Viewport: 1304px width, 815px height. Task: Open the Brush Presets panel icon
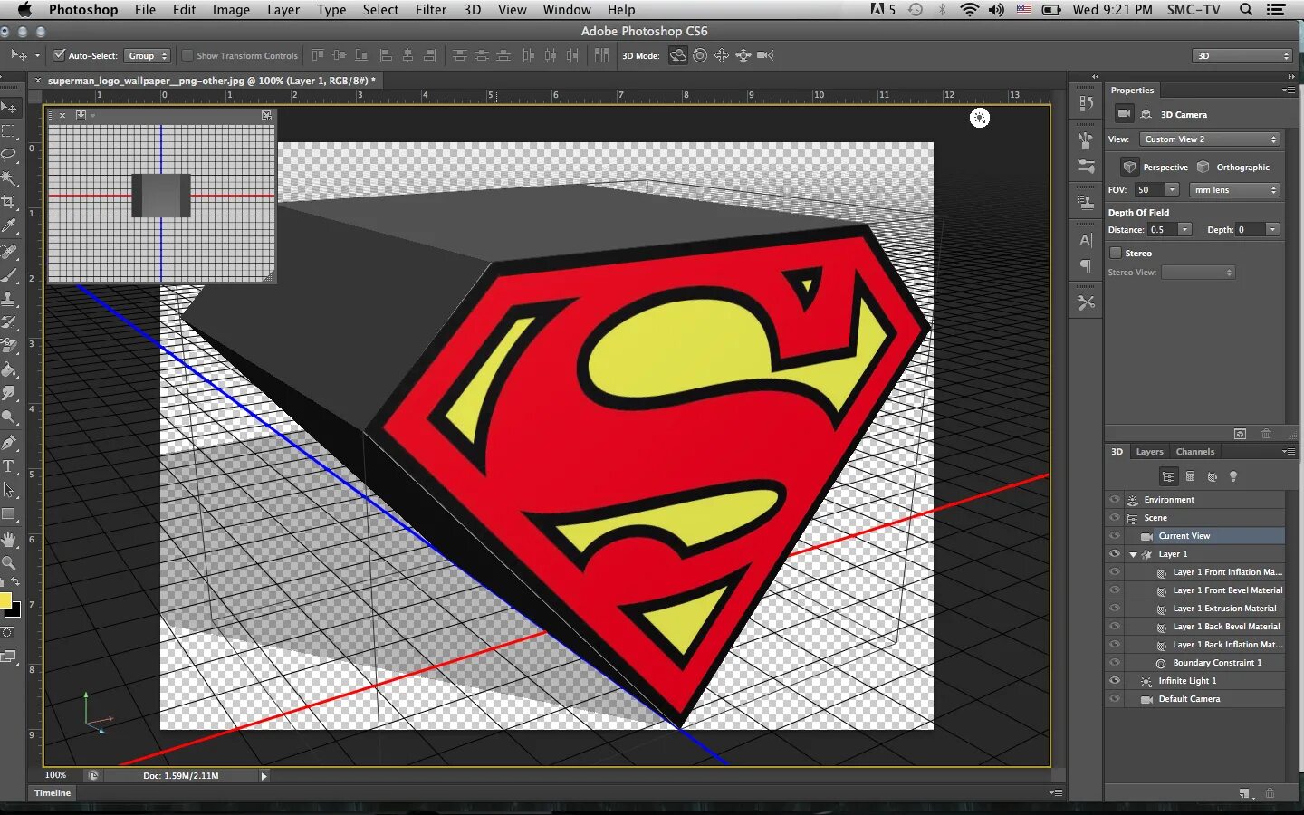[x=1086, y=166]
